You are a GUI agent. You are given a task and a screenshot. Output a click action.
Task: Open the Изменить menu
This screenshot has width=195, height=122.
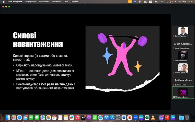coord(57,2)
